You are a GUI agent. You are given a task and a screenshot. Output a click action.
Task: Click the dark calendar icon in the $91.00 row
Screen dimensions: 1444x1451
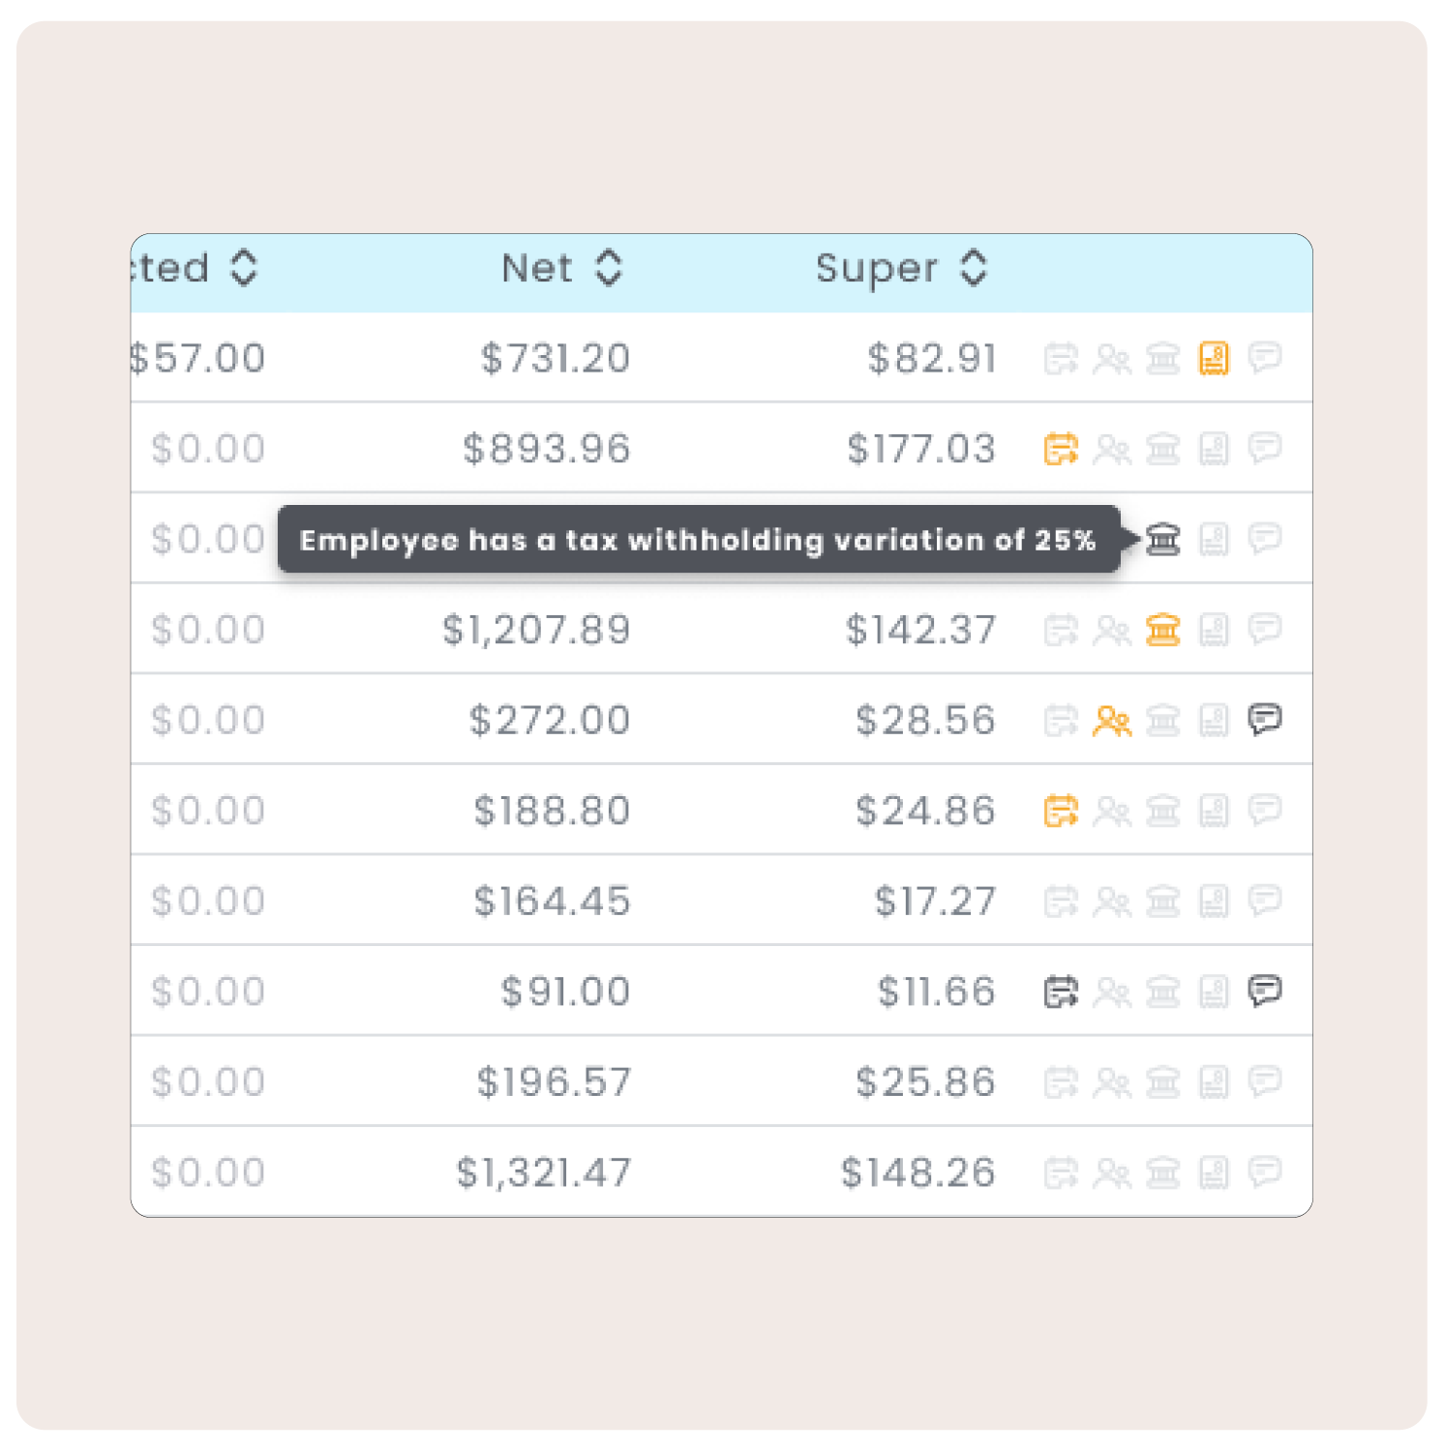1061,992
